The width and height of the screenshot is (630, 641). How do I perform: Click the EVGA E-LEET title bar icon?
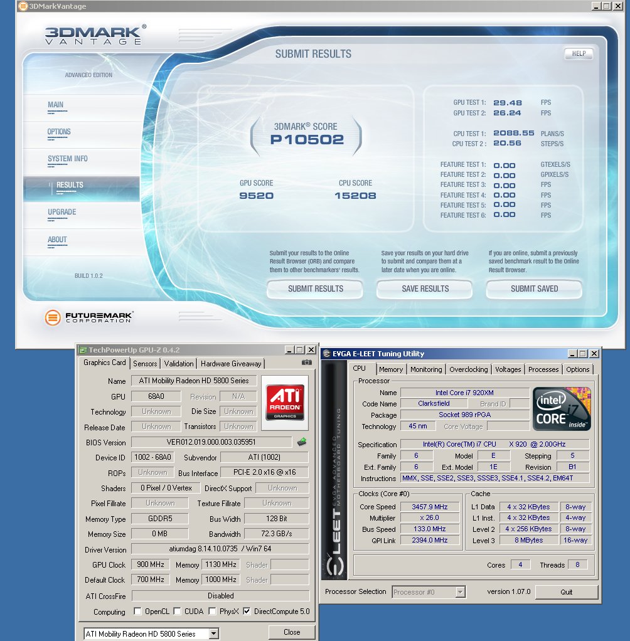pos(326,354)
